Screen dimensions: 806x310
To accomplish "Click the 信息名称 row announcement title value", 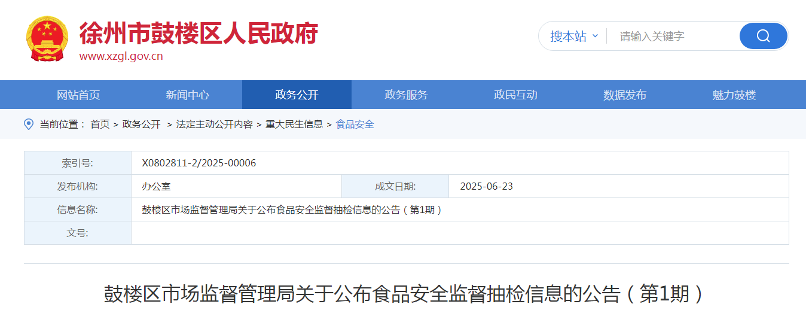I will (x=292, y=209).
